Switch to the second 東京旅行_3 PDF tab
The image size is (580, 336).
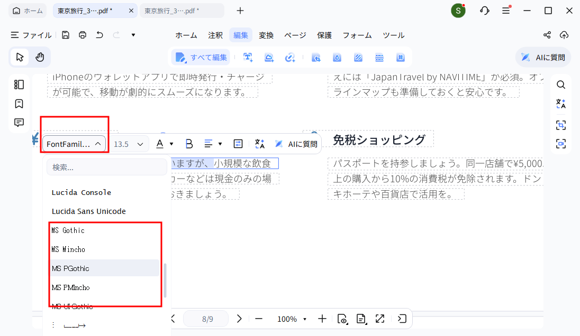coord(182,11)
